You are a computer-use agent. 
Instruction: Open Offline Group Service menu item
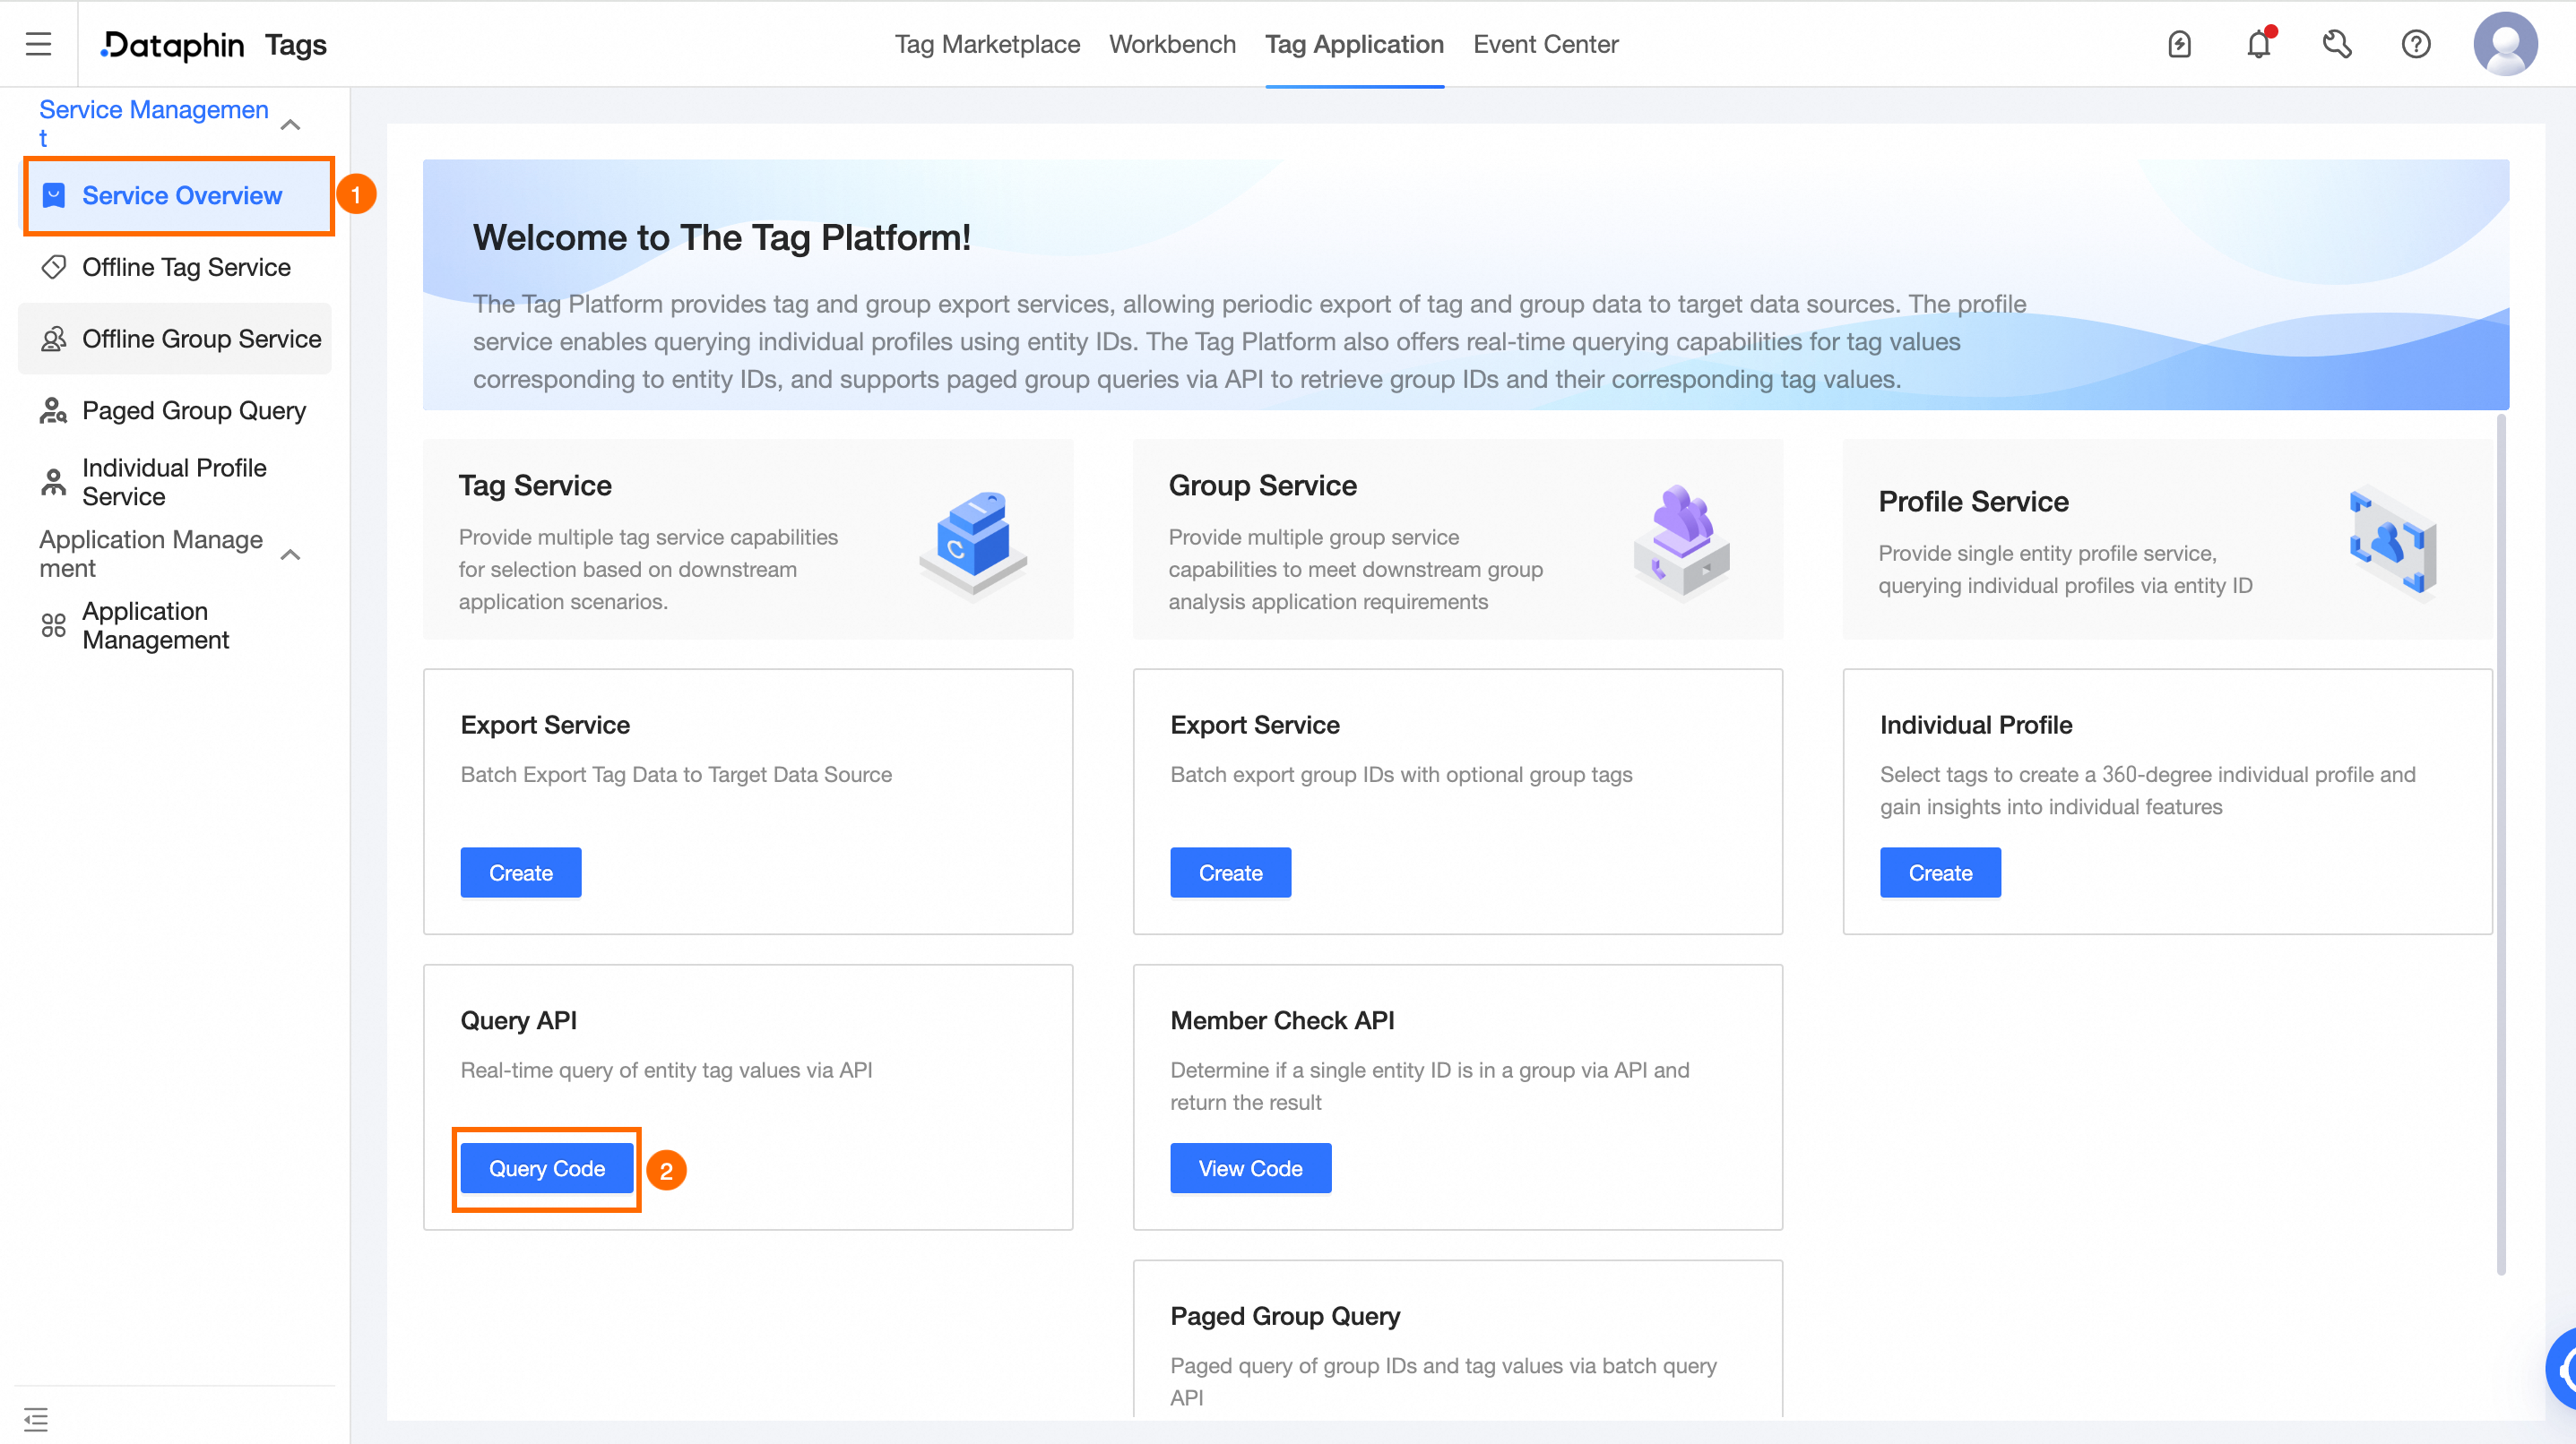point(175,339)
